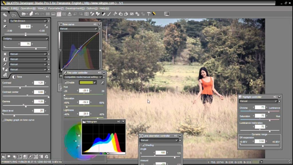Viewport: 293px width, 165px height.
Task: Toggle the Enable checkbox in Fine color controller
Action: coord(66,82)
